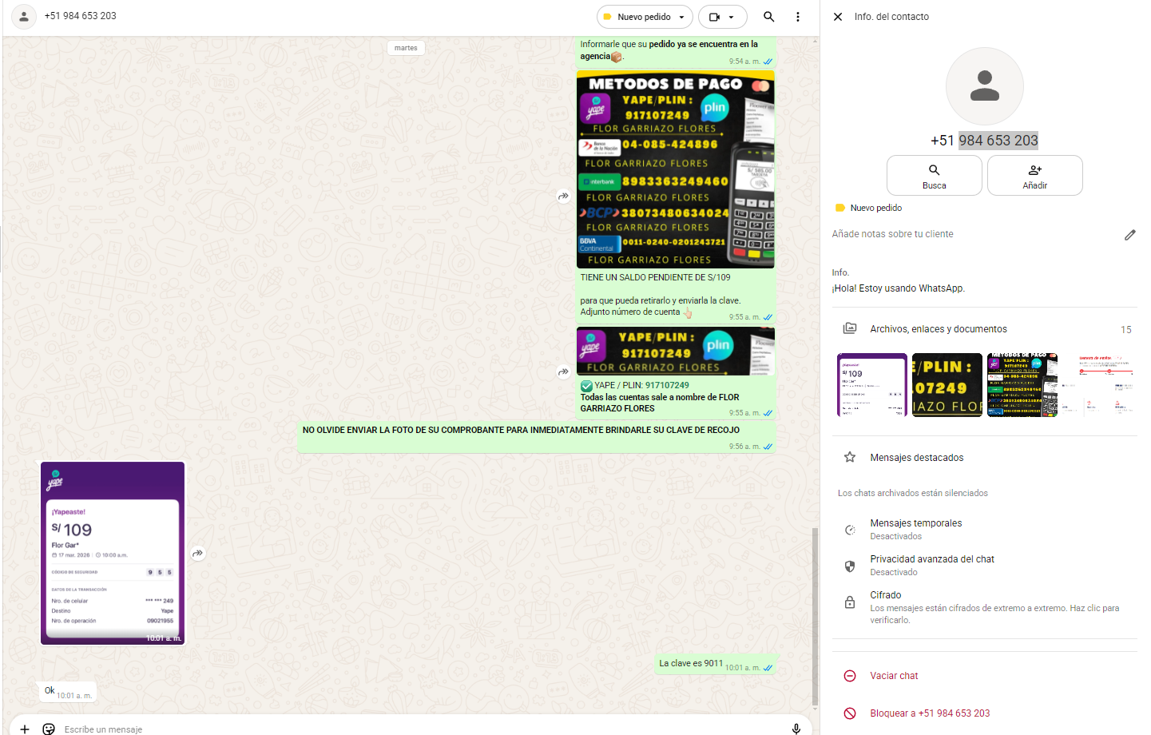Image resolution: width=1151 pixels, height=735 pixels.
Task: Click the Añadir contact button
Action: coord(1034,176)
